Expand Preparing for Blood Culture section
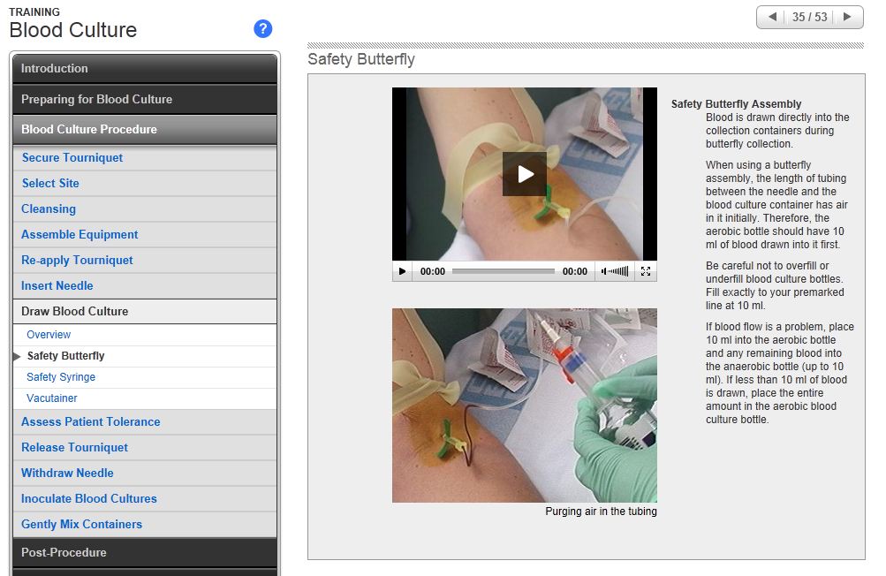This screenshot has height=576, width=886. (144, 99)
